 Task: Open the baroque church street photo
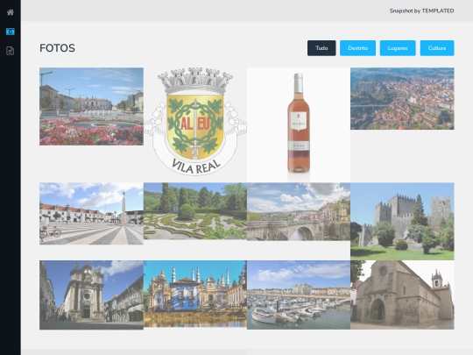91,295
